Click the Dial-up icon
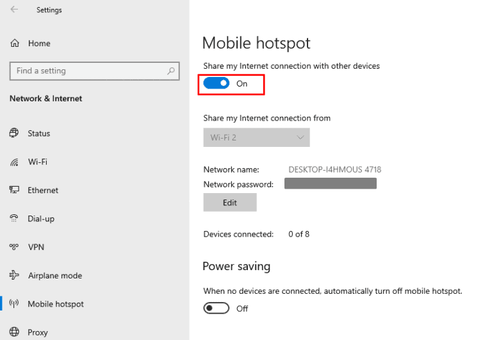 pyautogui.click(x=14, y=219)
